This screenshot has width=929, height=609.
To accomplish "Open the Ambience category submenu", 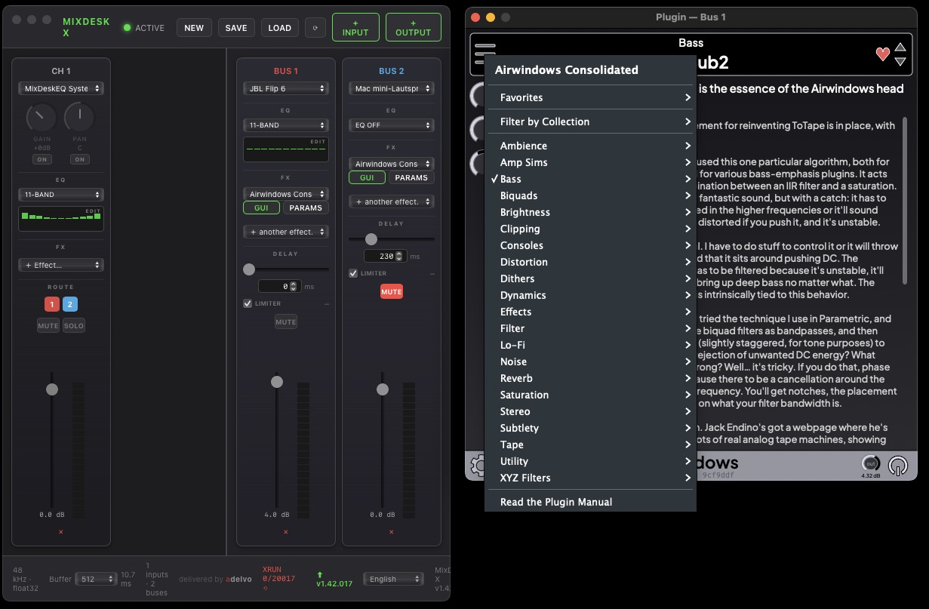I will [590, 146].
